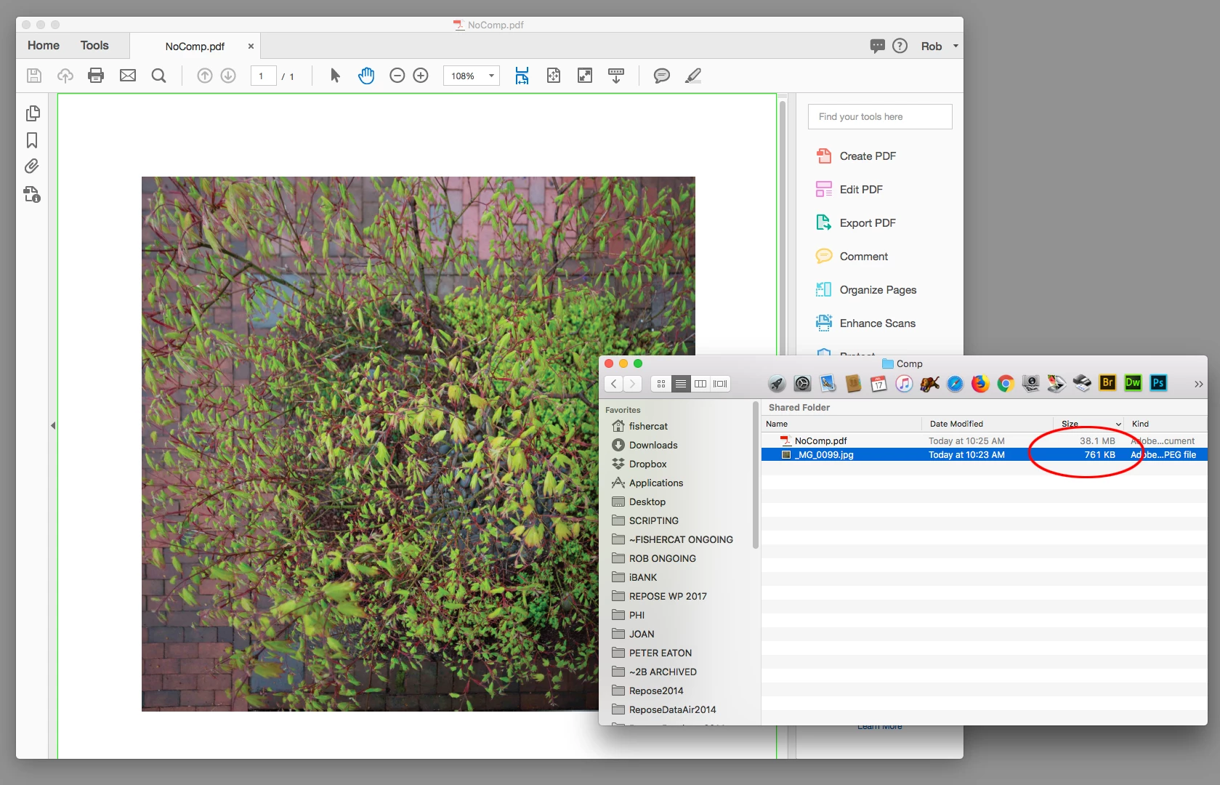
Task: Switch Finder to list view
Action: tap(681, 384)
